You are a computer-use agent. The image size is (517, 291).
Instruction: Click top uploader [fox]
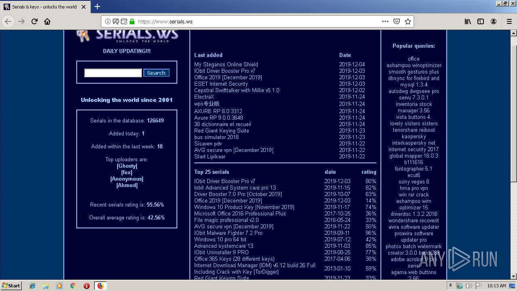point(127,172)
